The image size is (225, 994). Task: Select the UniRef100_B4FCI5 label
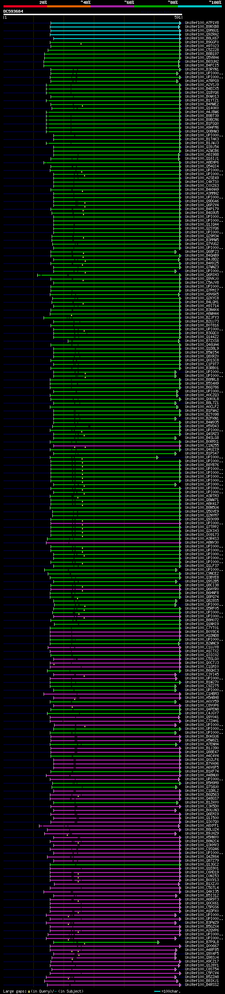coord(202,65)
